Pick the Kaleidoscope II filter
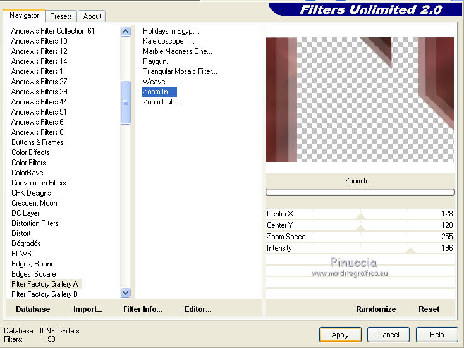Image resolution: width=464 pixels, height=348 pixels. [x=168, y=41]
